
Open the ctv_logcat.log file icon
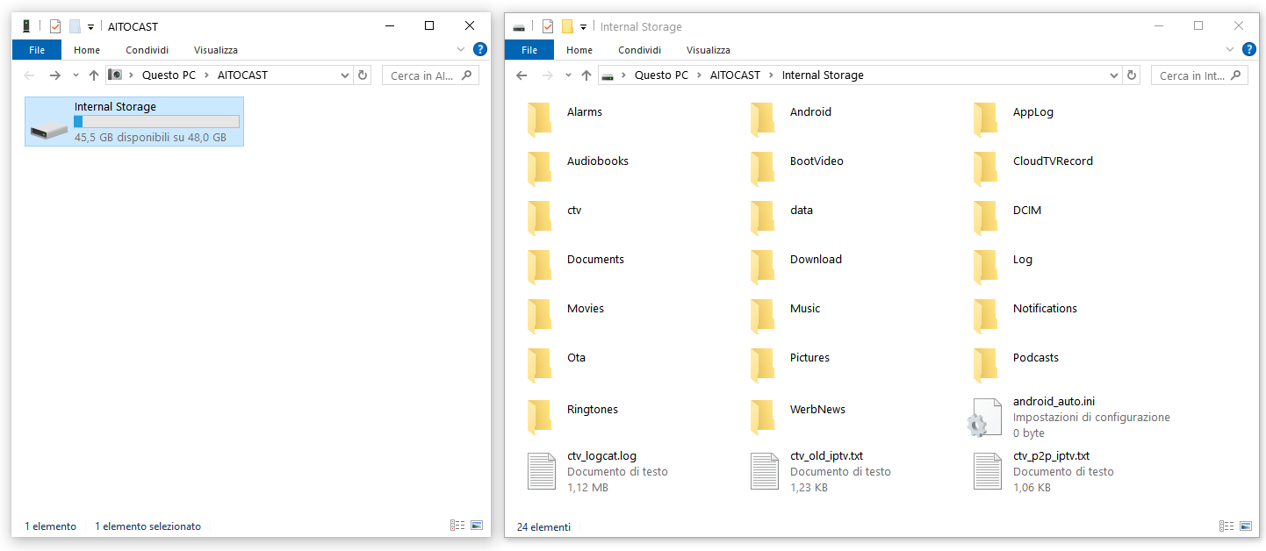(x=541, y=471)
